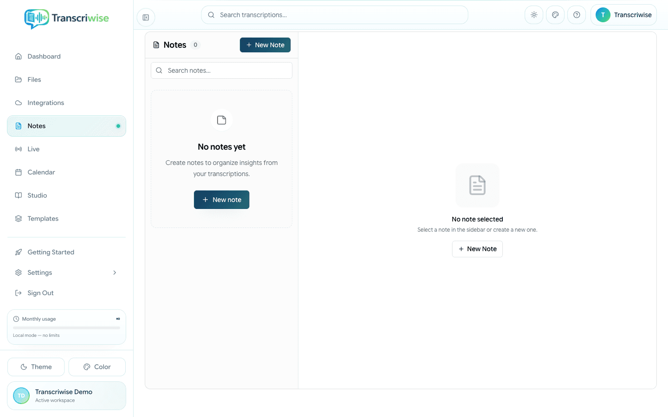Click the Notes count badge
This screenshot has width=668, height=417.
click(x=195, y=45)
